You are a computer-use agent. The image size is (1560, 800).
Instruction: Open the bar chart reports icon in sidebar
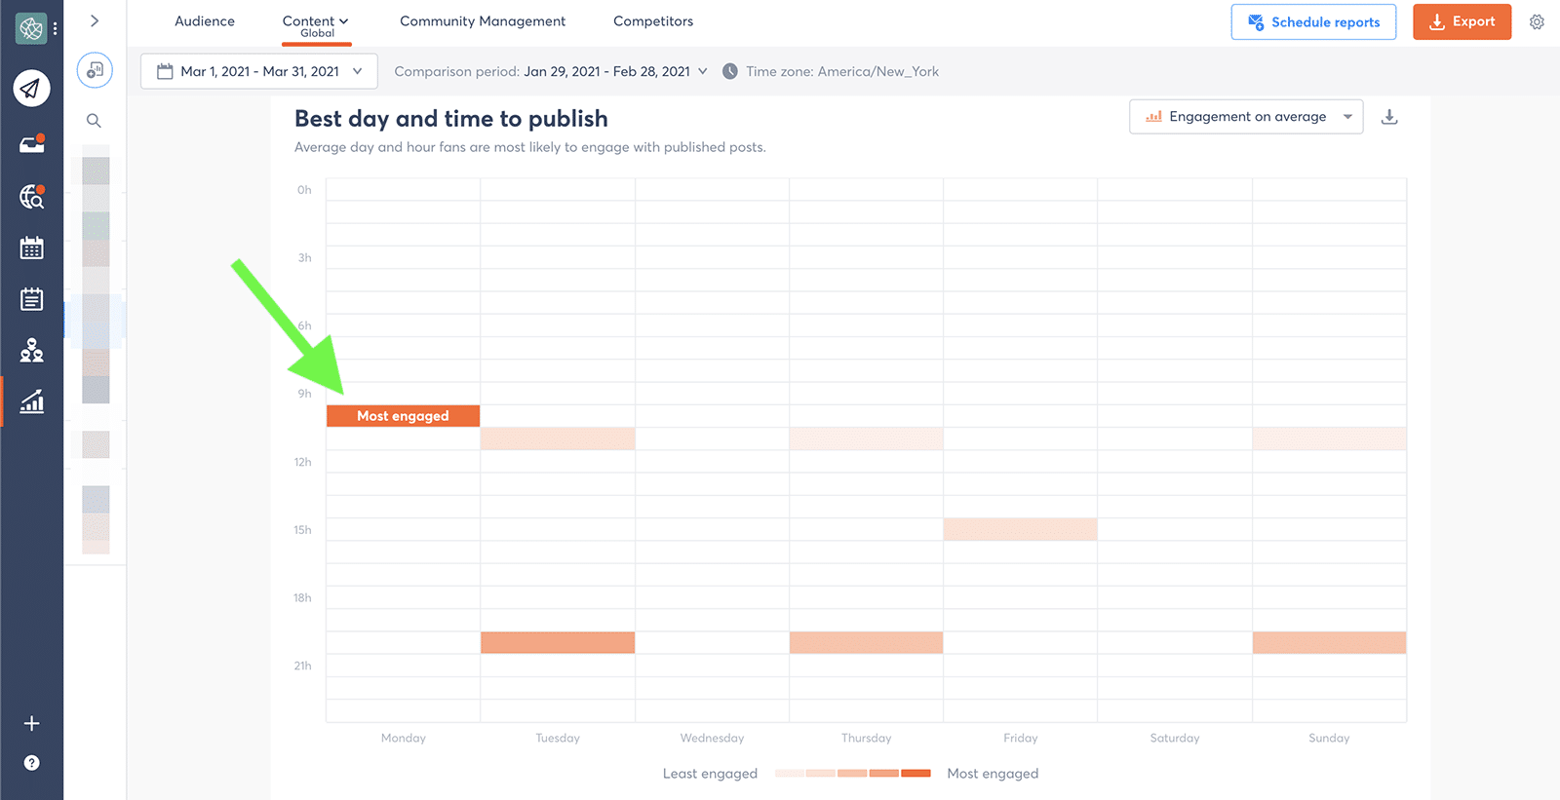click(x=31, y=401)
